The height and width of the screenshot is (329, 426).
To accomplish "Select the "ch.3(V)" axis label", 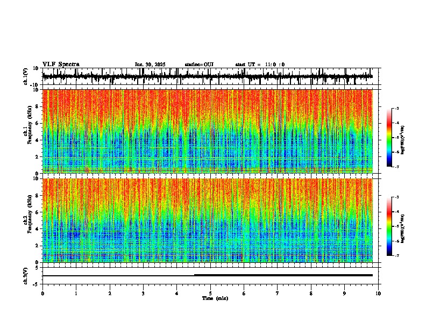I will coord(26,276).
